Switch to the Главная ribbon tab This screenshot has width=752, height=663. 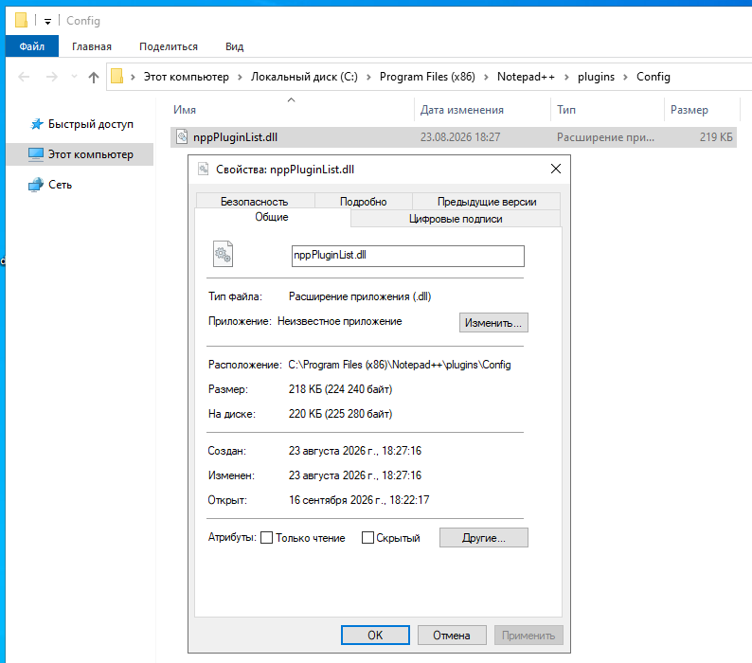92,46
